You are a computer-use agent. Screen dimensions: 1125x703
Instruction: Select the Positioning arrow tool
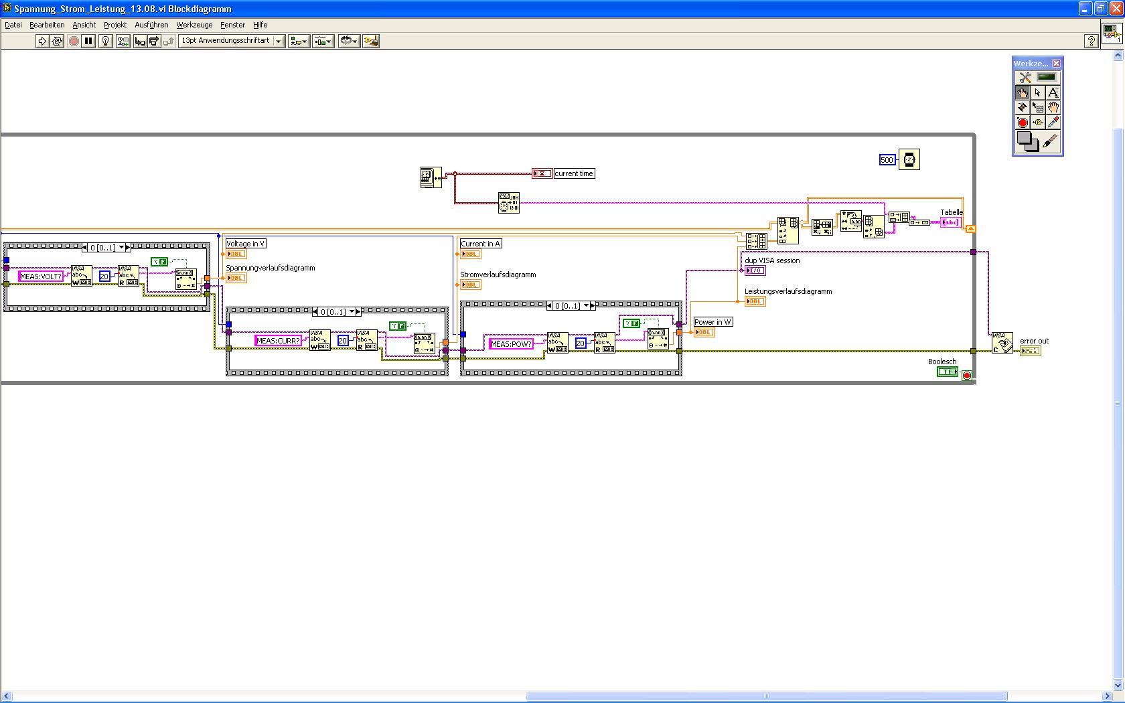[1038, 92]
